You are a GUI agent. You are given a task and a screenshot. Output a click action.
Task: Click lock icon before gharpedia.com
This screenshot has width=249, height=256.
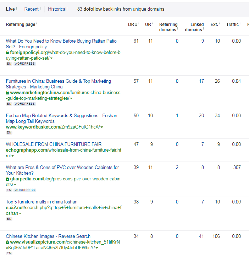pyautogui.click(x=7, y=179)
